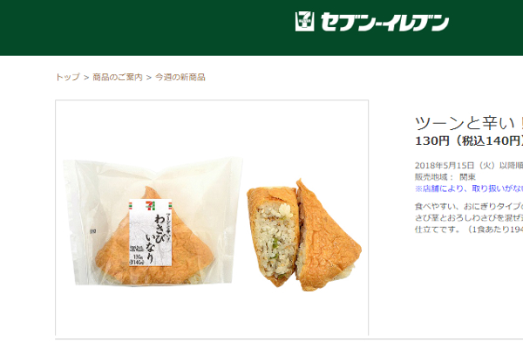Viewport: 523px width, 349px height.
Task: Click the 販売地域 関東 sales region line
Action: 445,177
